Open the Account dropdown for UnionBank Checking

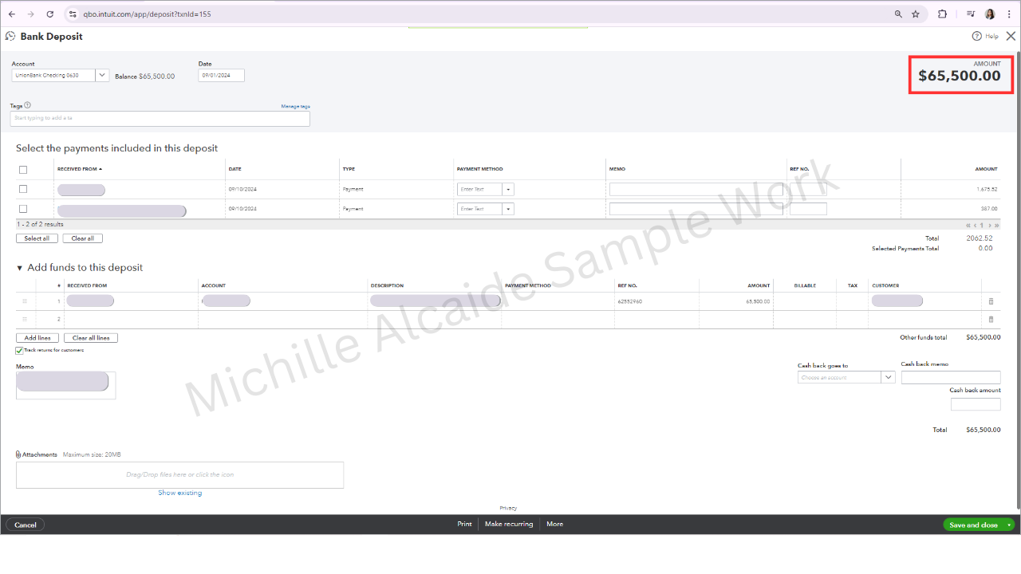tap(102, 76)
